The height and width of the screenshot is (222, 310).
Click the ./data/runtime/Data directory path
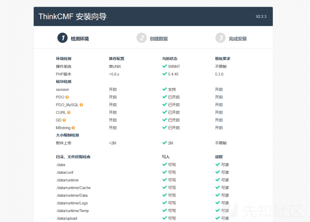[72, 196]
